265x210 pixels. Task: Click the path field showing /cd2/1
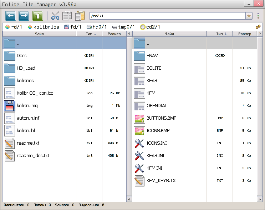[167, 16]
